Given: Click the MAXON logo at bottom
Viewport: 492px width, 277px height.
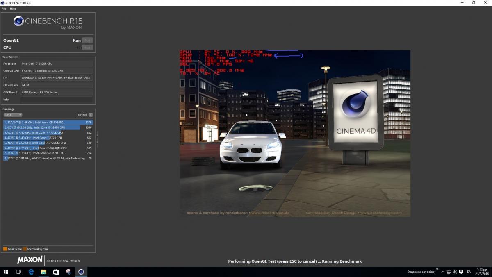Looking at the screenshot, I should pyautogui.click(x=30, y=260).
